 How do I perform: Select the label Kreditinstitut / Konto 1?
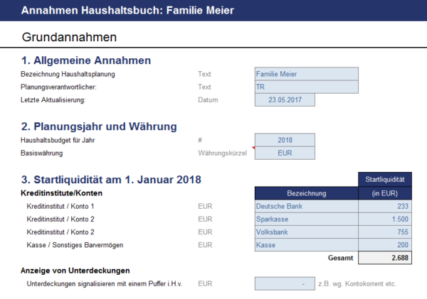60,206
